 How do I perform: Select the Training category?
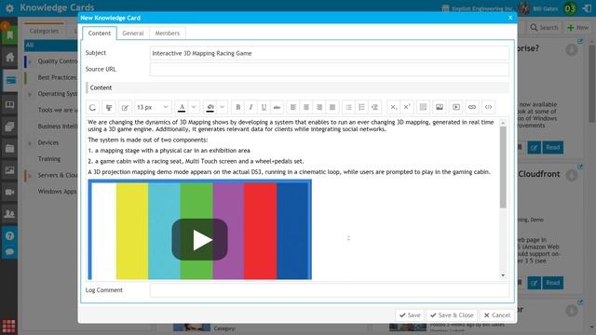coord(49,159)
